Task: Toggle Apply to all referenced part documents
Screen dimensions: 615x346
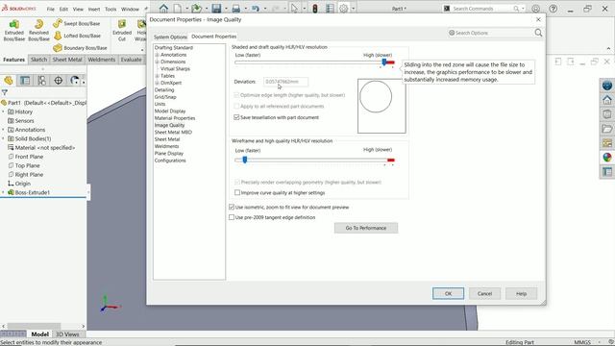Action: coord(236,106)
